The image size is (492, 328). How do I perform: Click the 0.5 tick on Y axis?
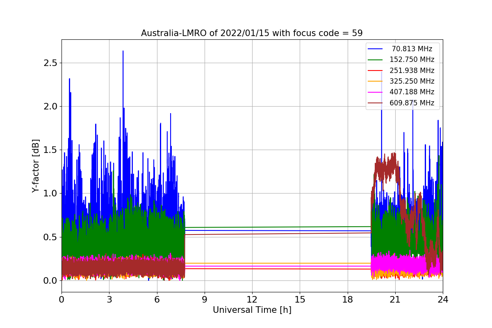51,237
